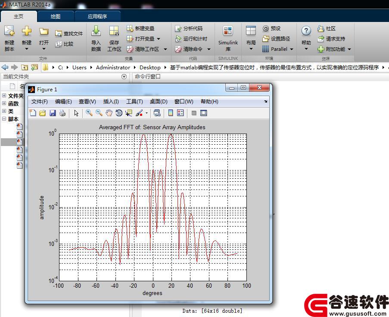The height and width of the screenshot is (317, 389).
Task: Open Brush tool color dropdown arrow
Action: (x=146, y=113)
